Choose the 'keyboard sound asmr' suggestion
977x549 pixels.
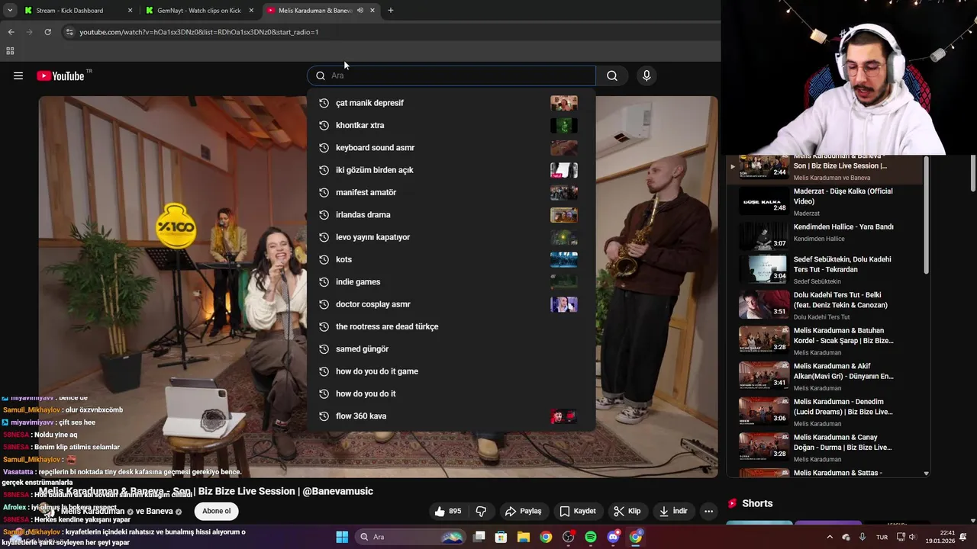tap(451, 147)
